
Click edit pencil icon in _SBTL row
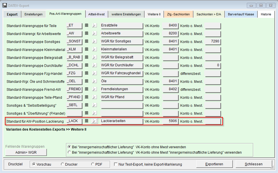coord(95,105)
